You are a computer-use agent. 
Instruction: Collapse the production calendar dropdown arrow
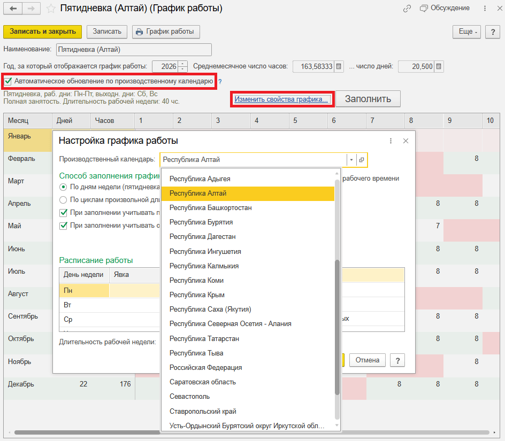coord(351,160)
